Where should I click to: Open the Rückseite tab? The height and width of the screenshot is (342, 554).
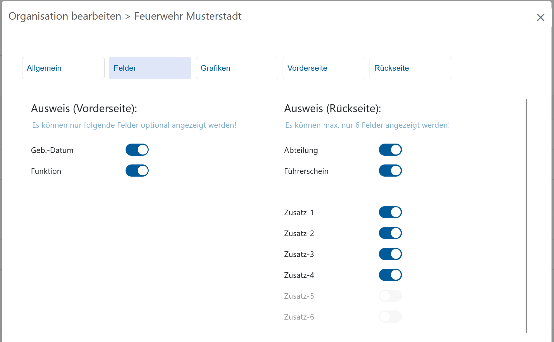[411, 68]
